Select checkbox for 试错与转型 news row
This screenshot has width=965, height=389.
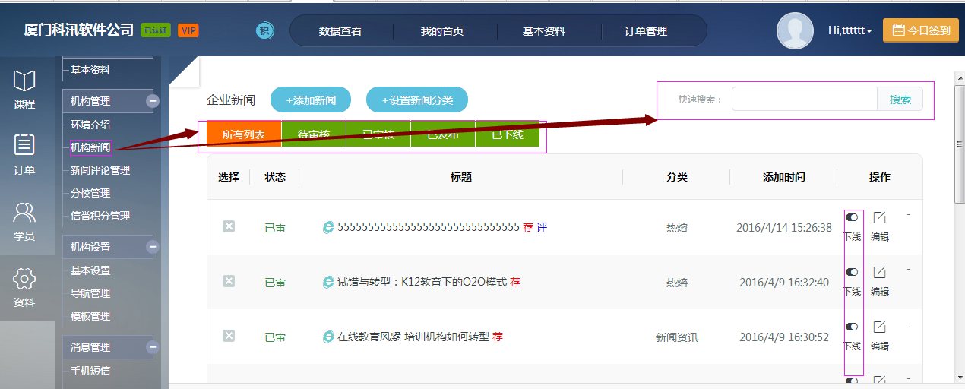(229, 281)
